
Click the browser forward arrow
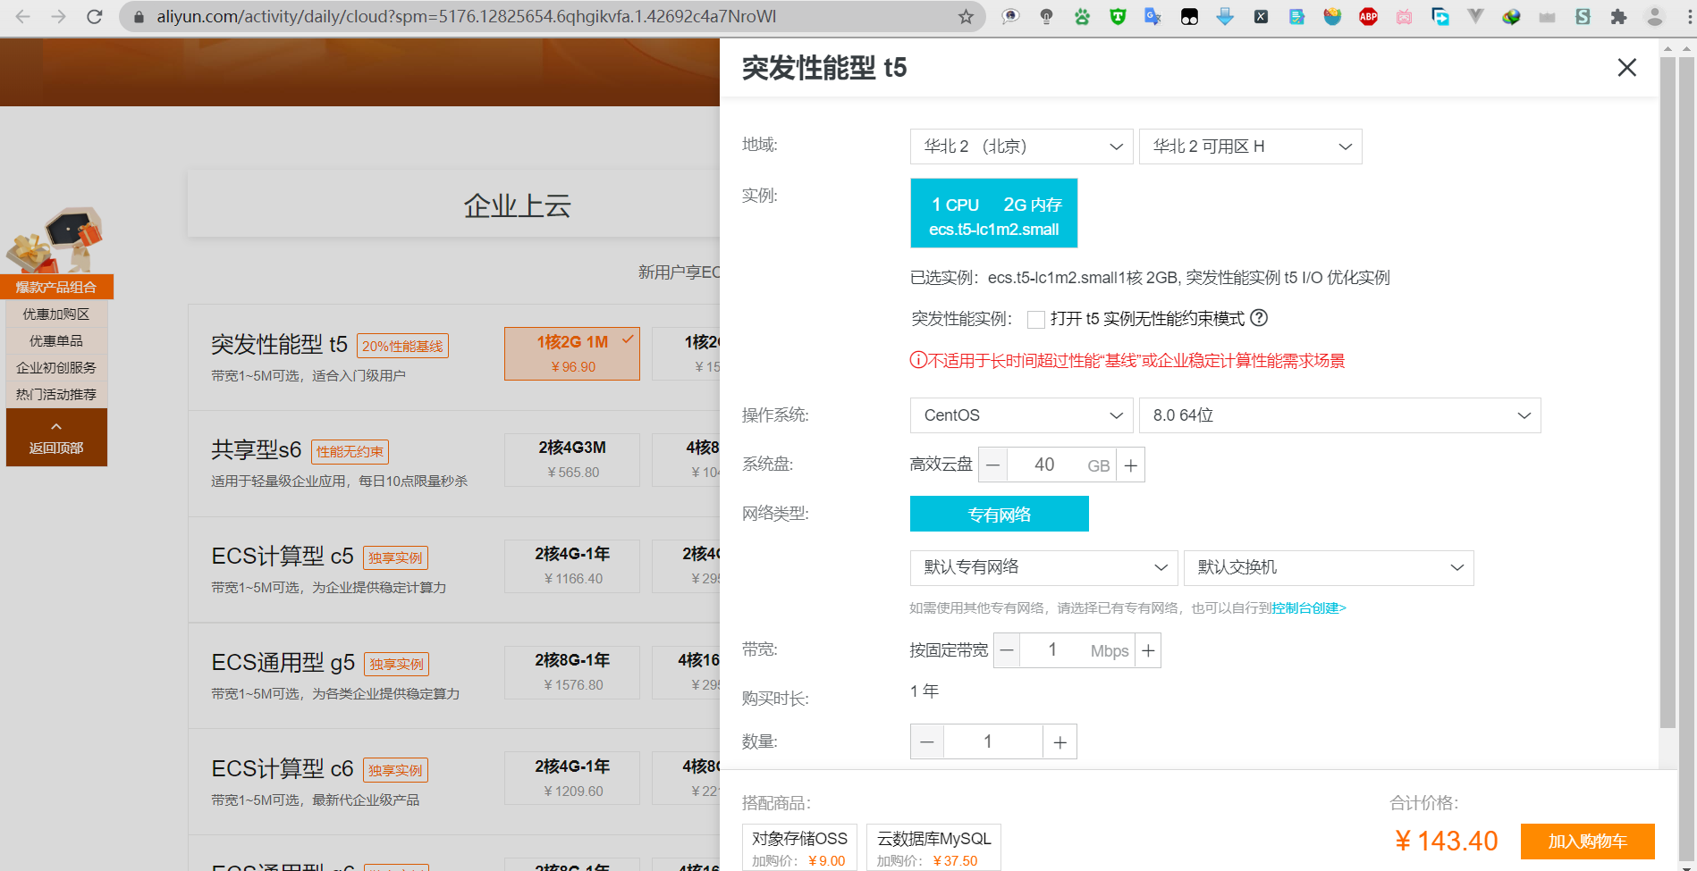point(58,16)
